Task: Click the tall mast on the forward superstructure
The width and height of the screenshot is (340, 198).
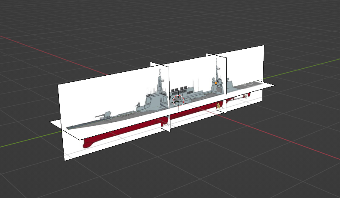Action: (160, 81)
